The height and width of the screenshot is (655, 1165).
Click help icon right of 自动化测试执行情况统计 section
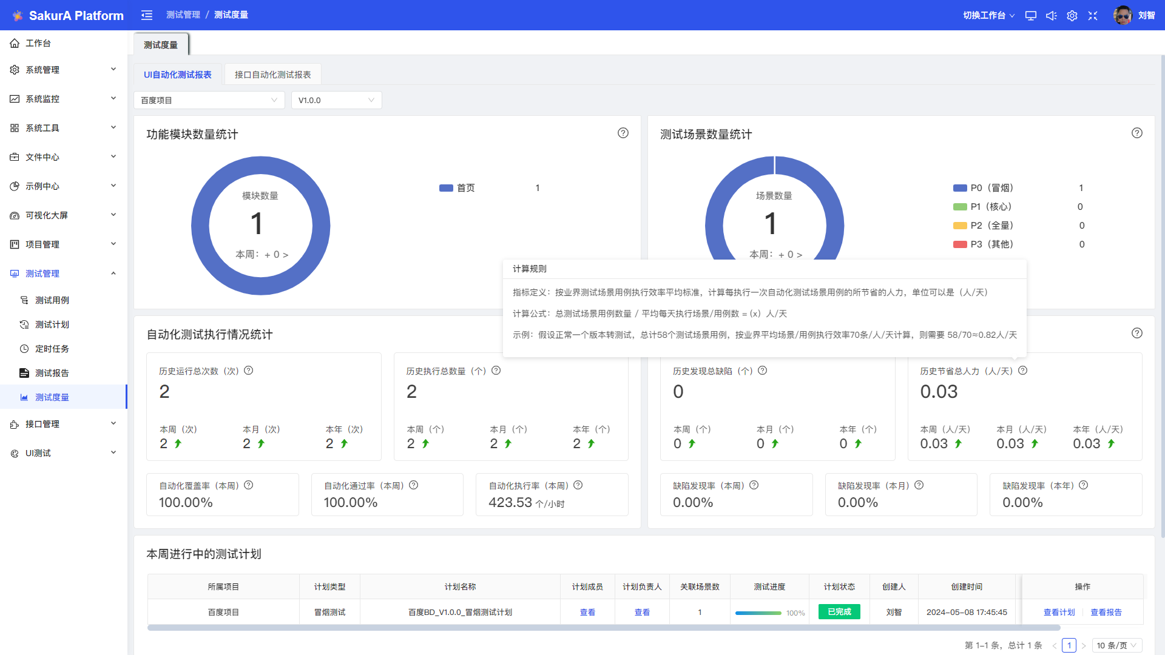pyautogui.click(x=1137, y=333)
